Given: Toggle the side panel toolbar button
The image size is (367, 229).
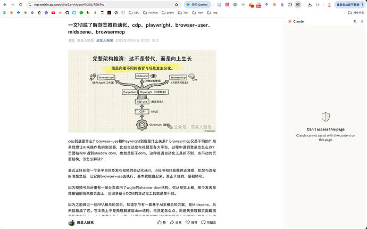Looking at the screenshot, I should pyautogui.click(x=298, y=4).
